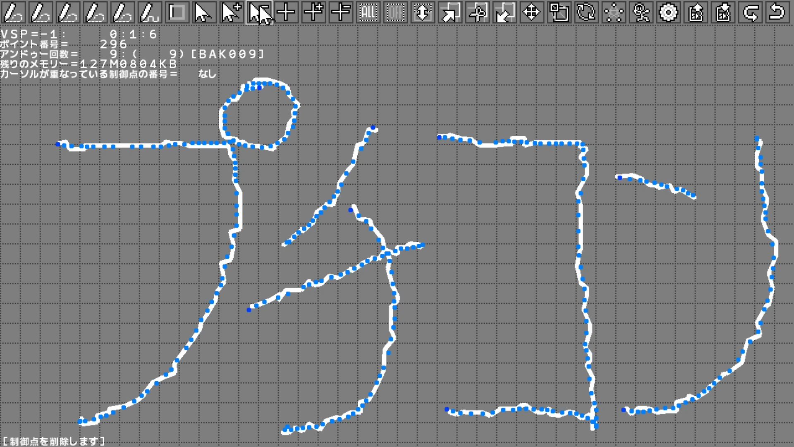Select the crosshair with lines tool

point(341,12)
